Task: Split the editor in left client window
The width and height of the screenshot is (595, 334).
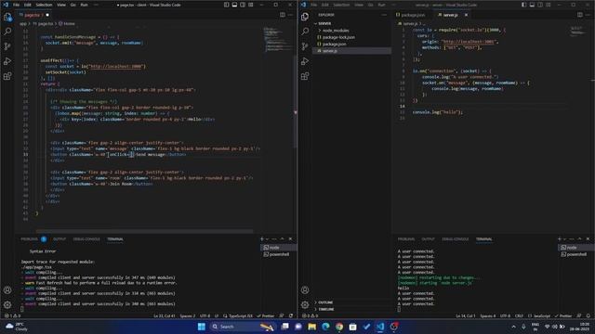Action: tap(283, 15)
